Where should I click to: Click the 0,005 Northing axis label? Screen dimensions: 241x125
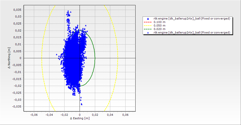[x=17, y=51]
